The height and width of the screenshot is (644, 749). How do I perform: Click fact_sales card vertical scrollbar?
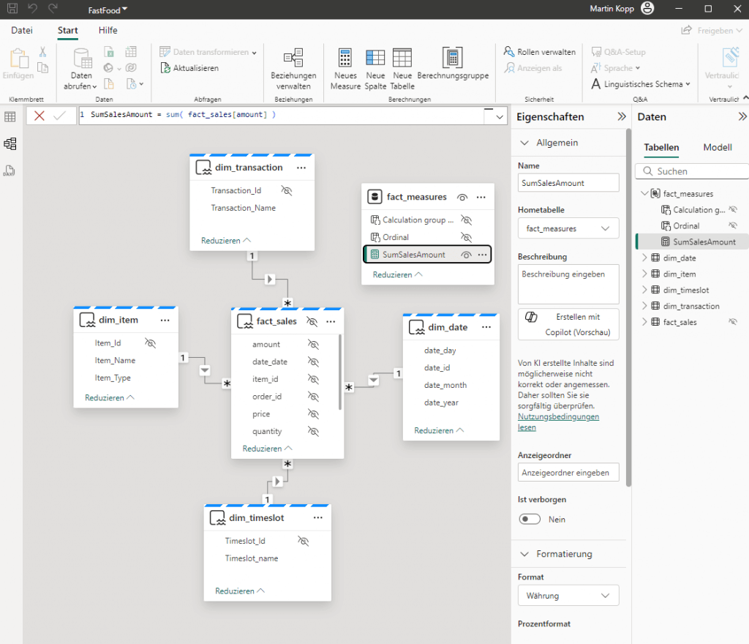point(340,372)
